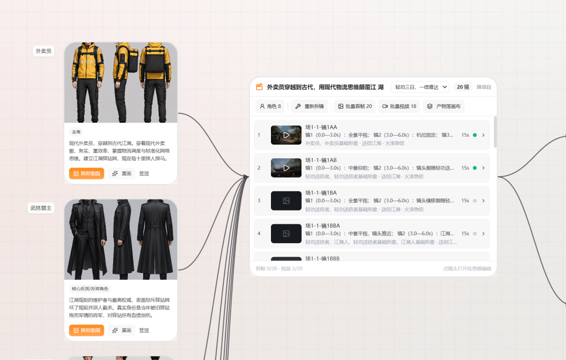Image resolution: width=566 pixels, height=360 pixels.
Task: Click the empty image placeholder of 场1-1-镜1BA
Action: pyautogui.click(x=286, y=201)
